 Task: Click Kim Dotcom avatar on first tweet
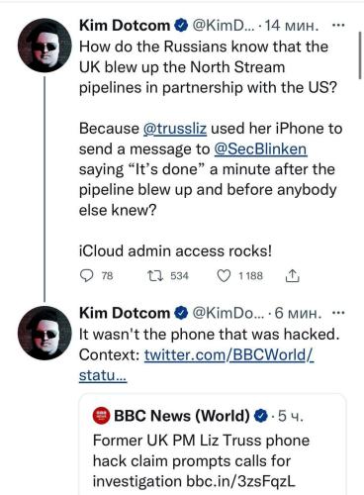click(x=45, y=46)
